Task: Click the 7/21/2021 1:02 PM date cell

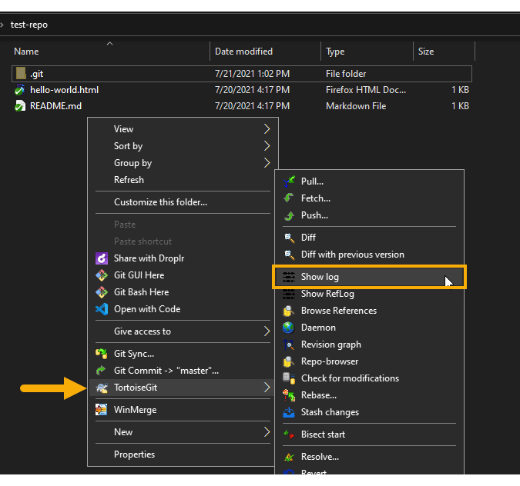Action: tap(252, 74)
